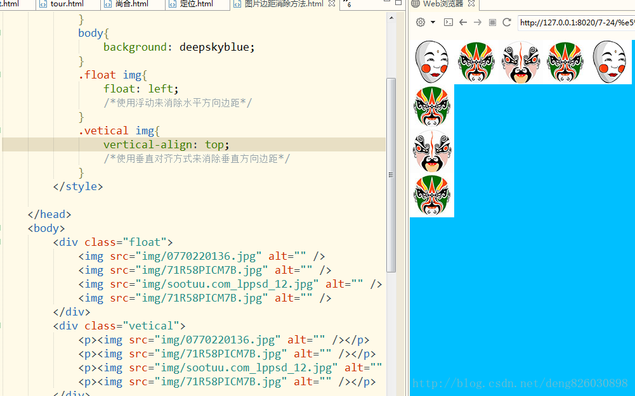Expand the dropdown arrow beside the gear
This screenshot has width=635, height=396.
pos(433,22)
